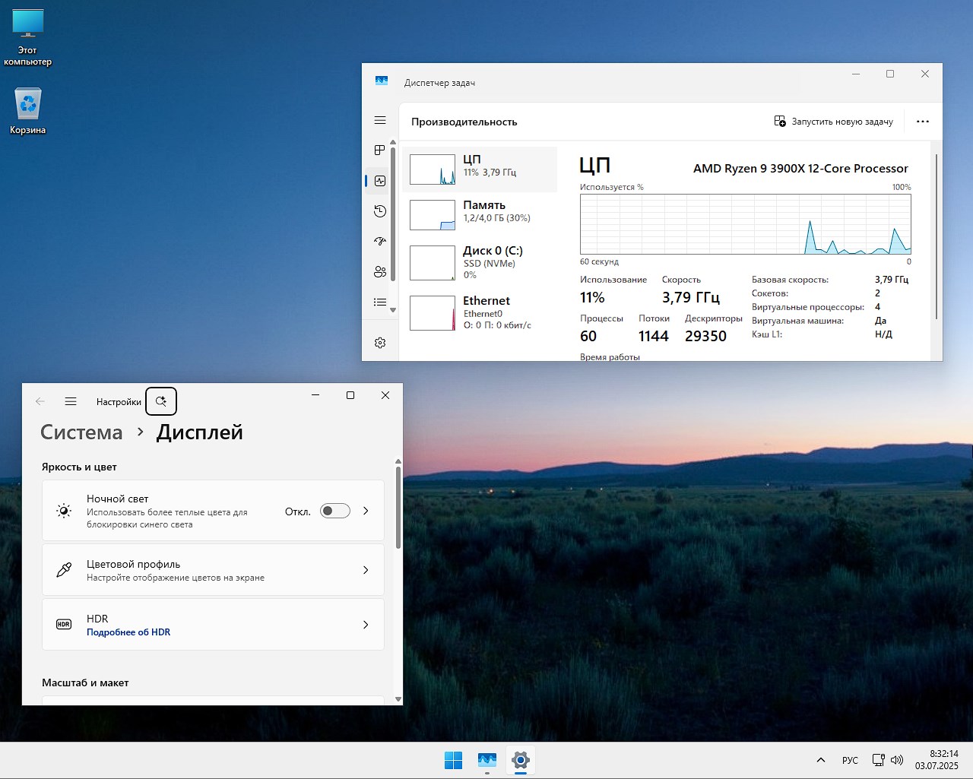Image resolution: width=973 pixels, height=779 pixels.
Task: Show hidden tray icons with chevron
Action: coord(820,760)
